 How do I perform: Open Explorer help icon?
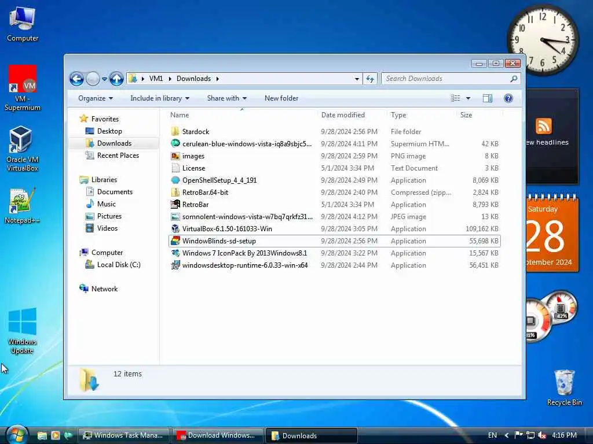(508, 98)
